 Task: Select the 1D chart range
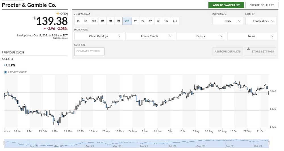(x=78, y=21)
